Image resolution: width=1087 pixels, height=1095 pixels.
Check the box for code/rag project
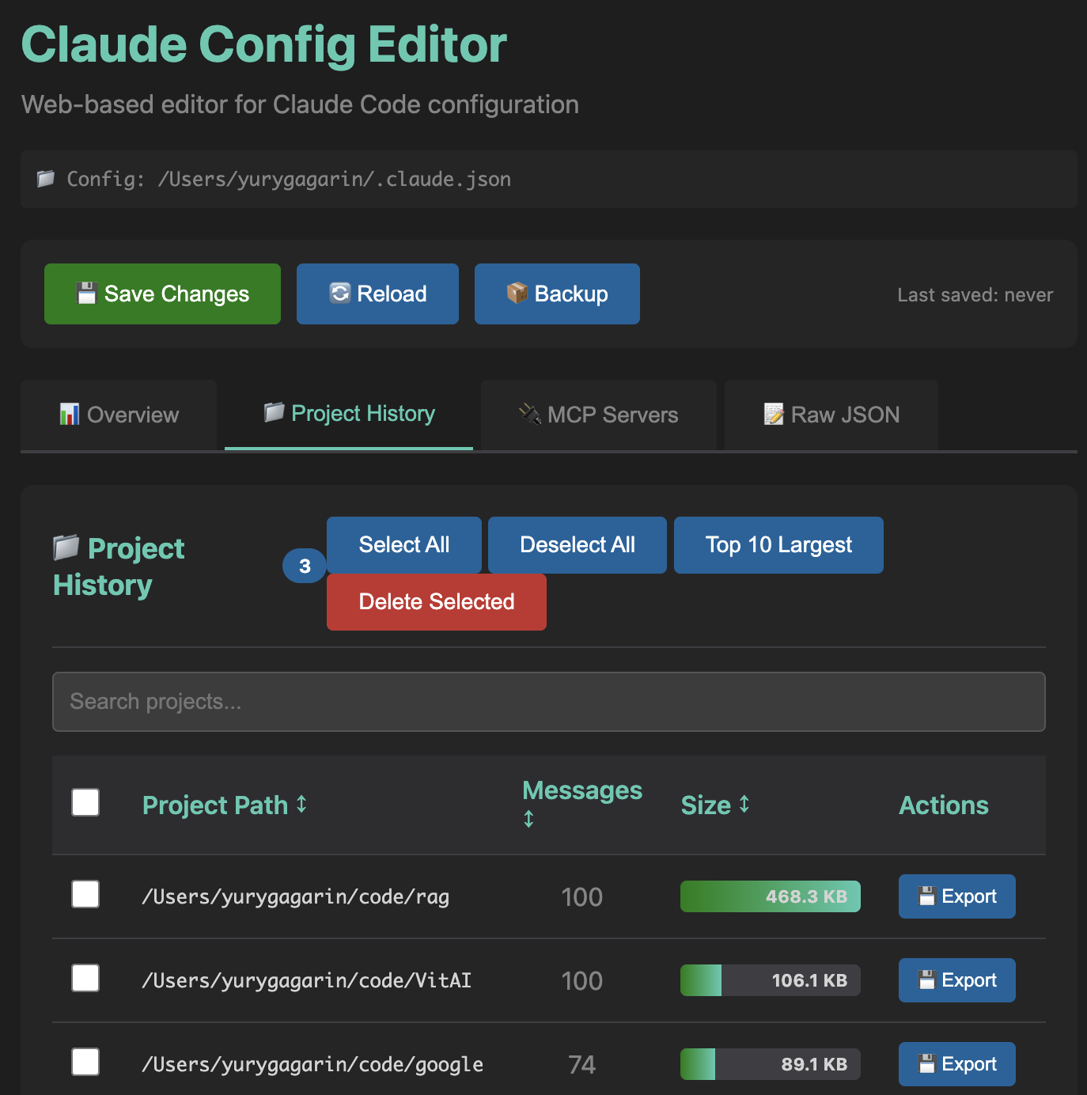tap(85, 894)
